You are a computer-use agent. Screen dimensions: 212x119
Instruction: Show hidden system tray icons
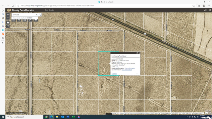point(187,117)
